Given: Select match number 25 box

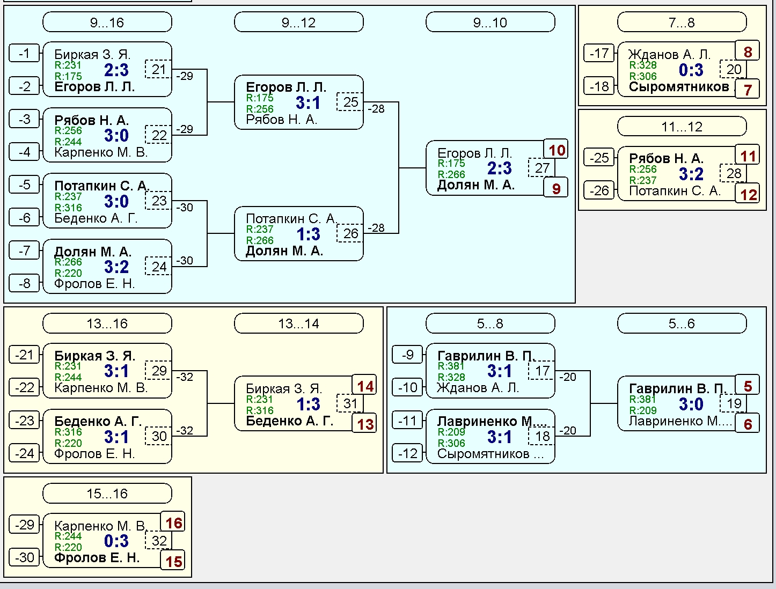Looking at the screenshot, I should pos(350,102).
